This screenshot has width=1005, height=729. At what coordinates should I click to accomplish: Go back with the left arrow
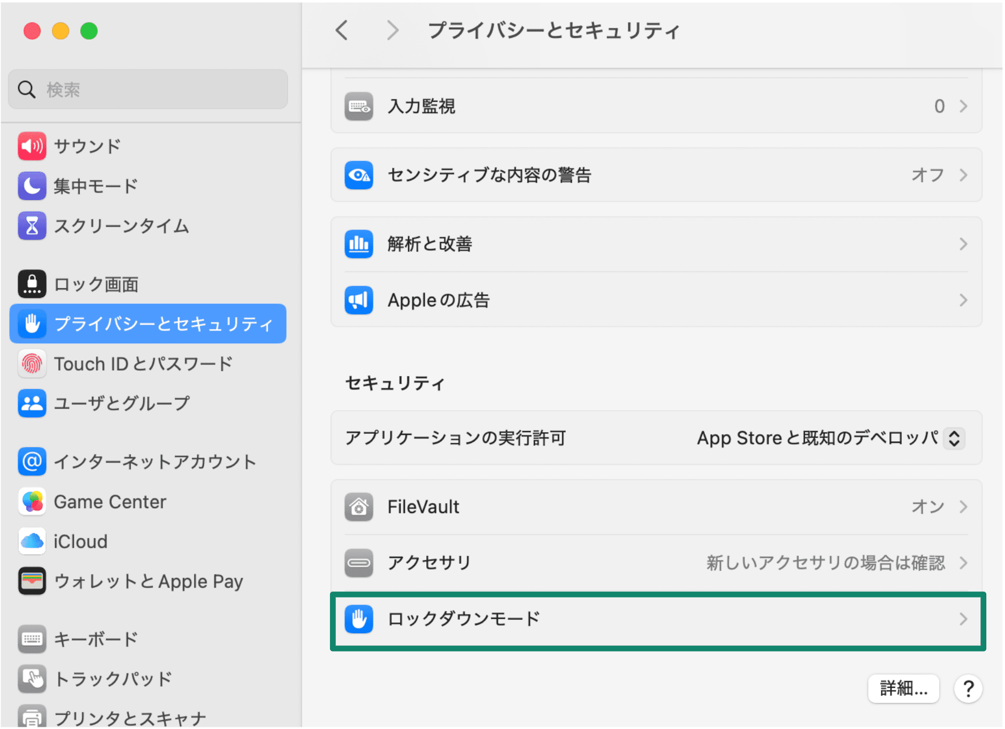pyautogui.click(x=342, y=30)
